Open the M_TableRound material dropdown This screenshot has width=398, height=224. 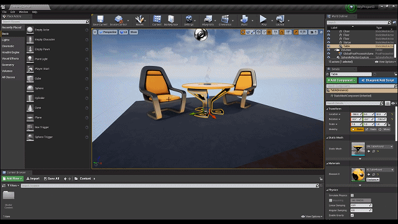coord(380,170)
